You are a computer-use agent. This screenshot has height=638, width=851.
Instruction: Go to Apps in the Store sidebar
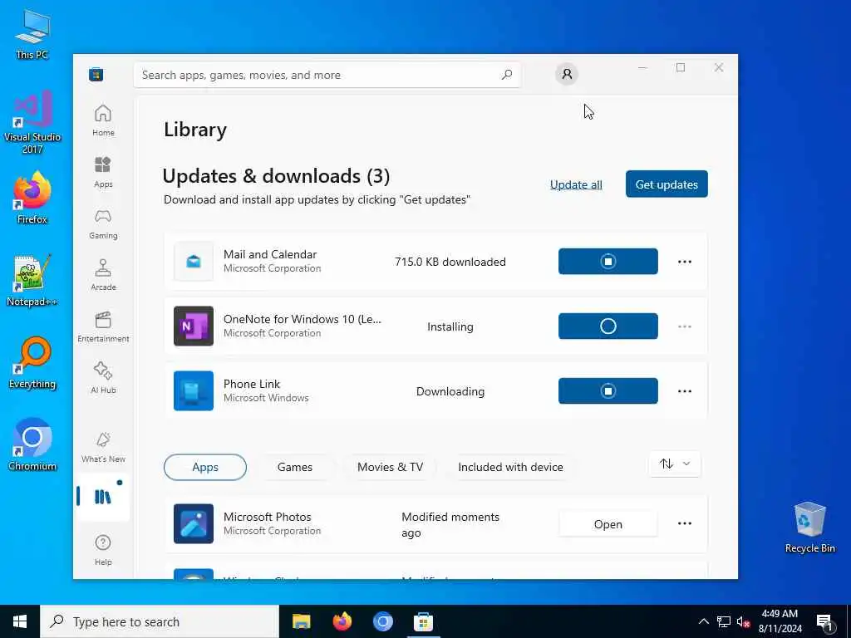pos(103,172)
